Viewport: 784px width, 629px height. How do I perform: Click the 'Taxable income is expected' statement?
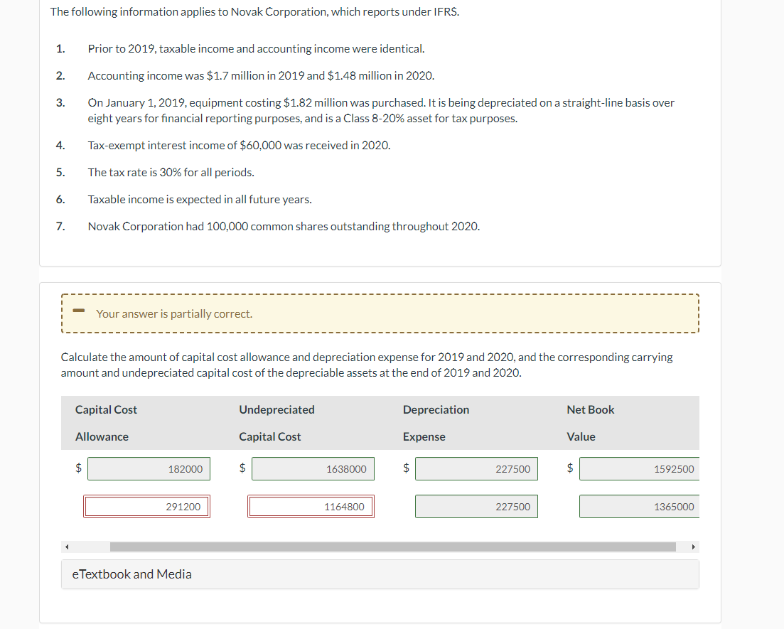tap(200, 199)
